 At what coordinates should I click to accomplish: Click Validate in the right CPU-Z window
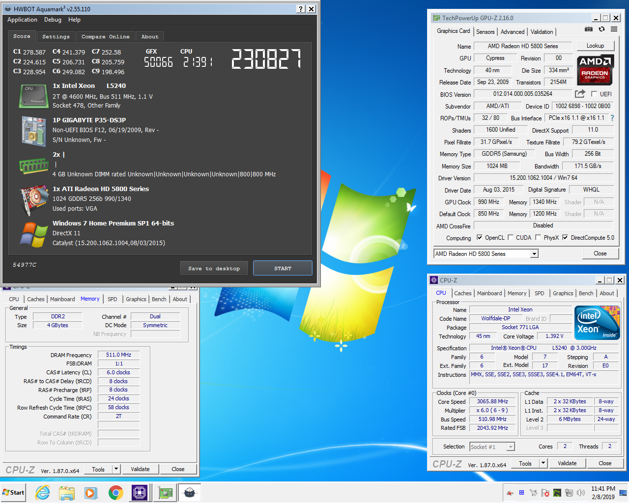coord(567,463)
